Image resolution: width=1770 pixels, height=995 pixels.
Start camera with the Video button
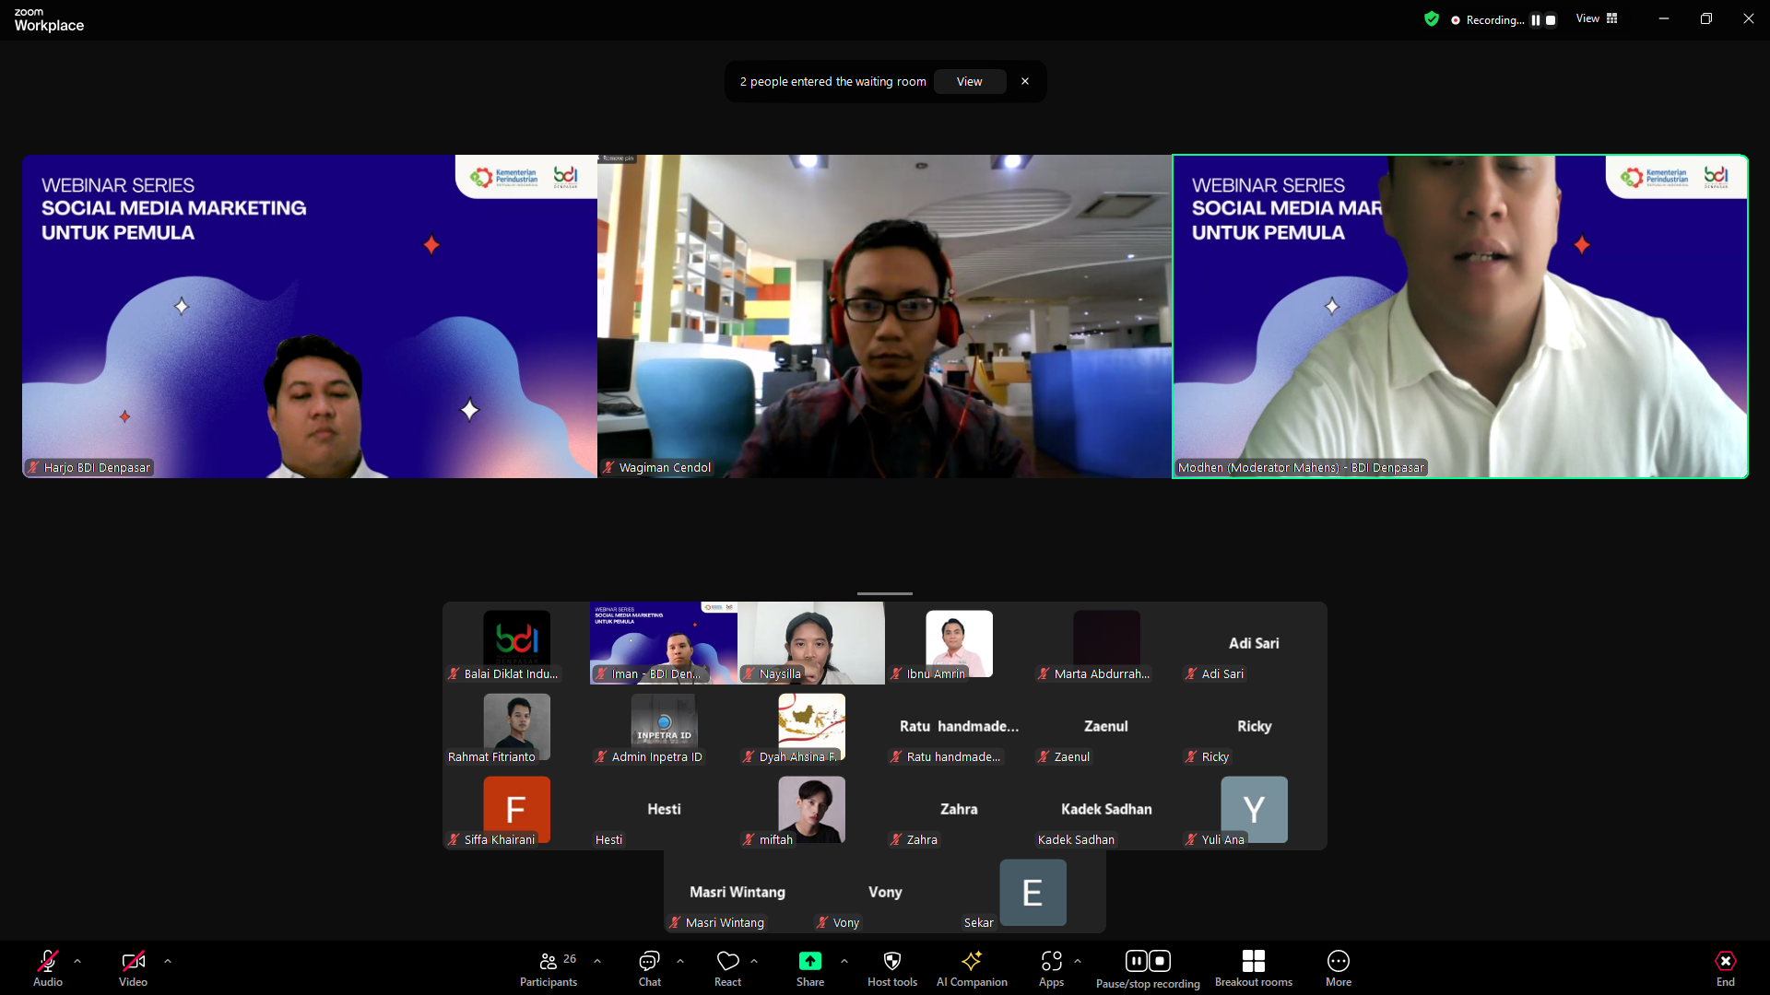(133, 967)
